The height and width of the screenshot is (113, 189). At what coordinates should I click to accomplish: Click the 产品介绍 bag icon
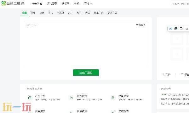click(x=30, y=98)
